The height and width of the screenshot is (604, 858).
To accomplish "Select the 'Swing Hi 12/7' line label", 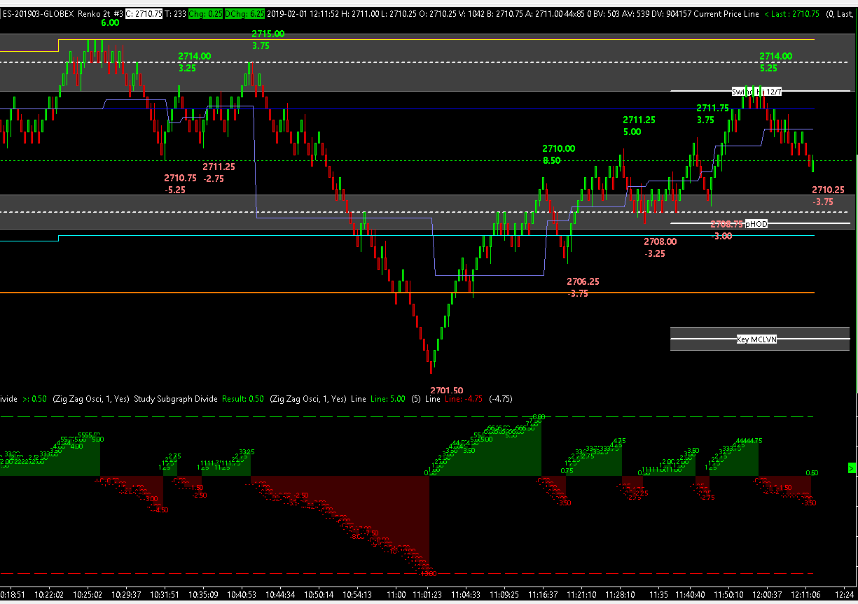I will tap(758, 92).
